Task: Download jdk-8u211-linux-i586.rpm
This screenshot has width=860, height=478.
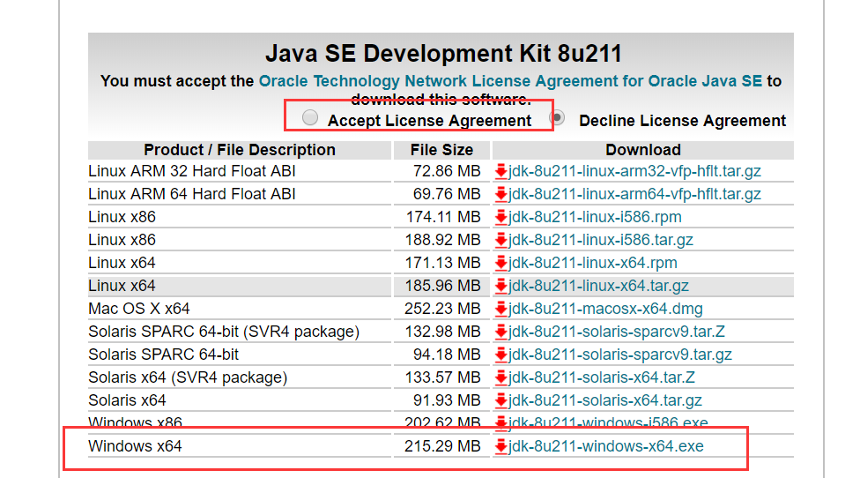Action: 595,217
